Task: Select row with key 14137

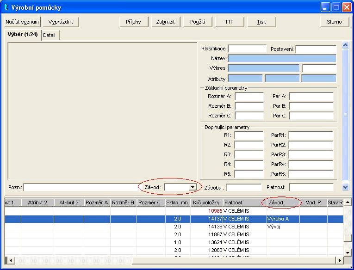Action: (x=174, y=219)
